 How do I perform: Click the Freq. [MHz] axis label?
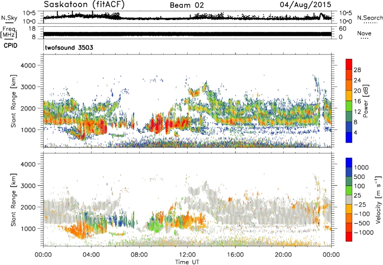pyautogui.click(x=9, y=33)
